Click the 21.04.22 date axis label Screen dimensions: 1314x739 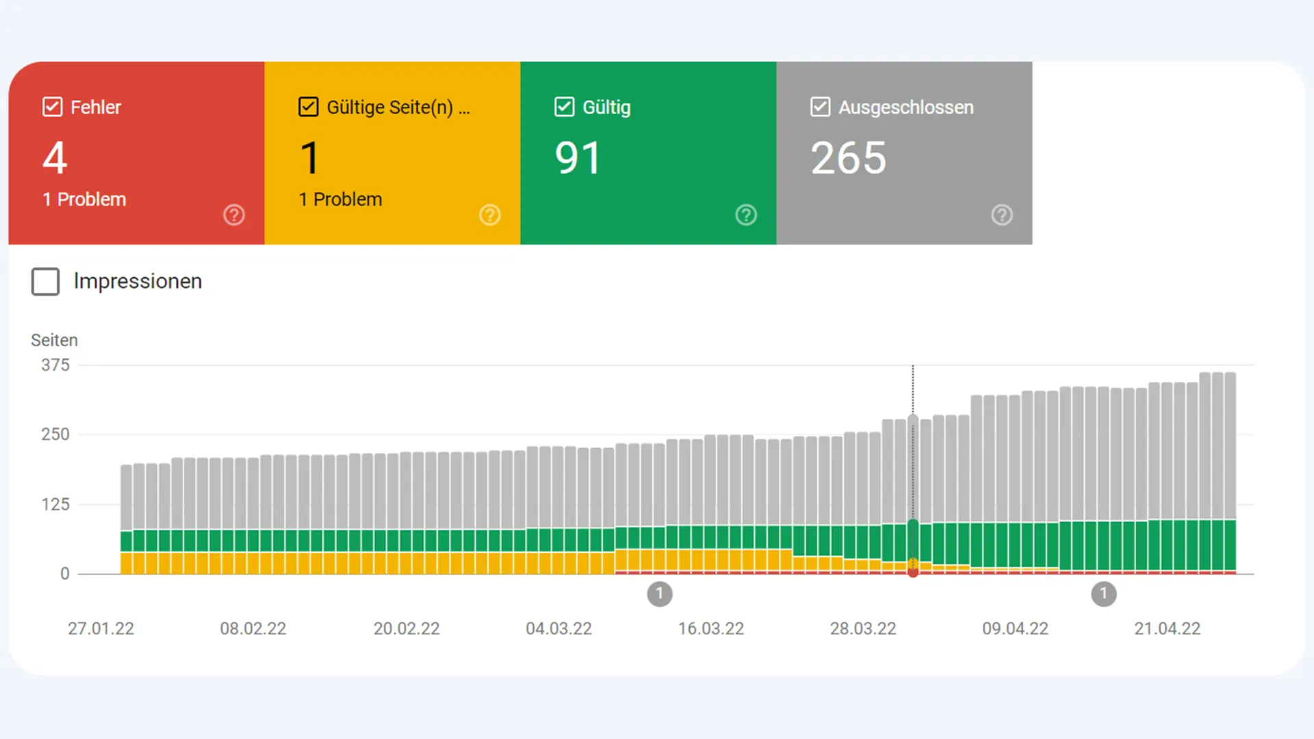[x=1168, y=628]
